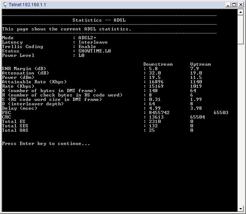
Task: Click the upstream Delay value 3.98
Action: click(196, 108)
